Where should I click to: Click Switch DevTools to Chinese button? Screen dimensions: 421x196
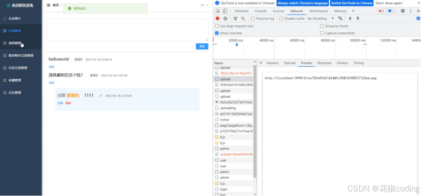point(351,3)
